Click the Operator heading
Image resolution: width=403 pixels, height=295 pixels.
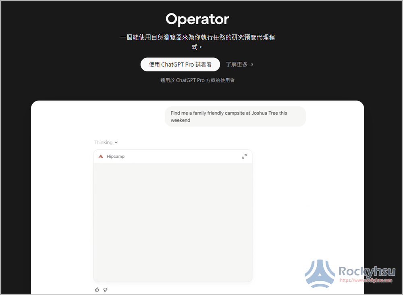pyautogui.click(x=197, y=19)
